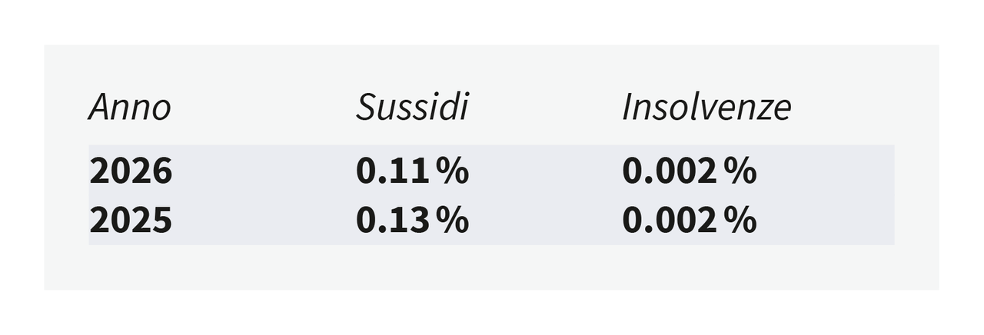984x335 pixels.
Task: Select Insolvenze 0.002 % in the 2026 row
Action: click(689, 171)
